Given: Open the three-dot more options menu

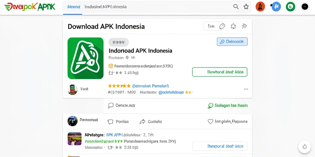Looking at the screenshot, I should pos(246,89).
